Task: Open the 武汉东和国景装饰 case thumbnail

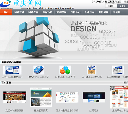Action: click(x=15, y=97)
